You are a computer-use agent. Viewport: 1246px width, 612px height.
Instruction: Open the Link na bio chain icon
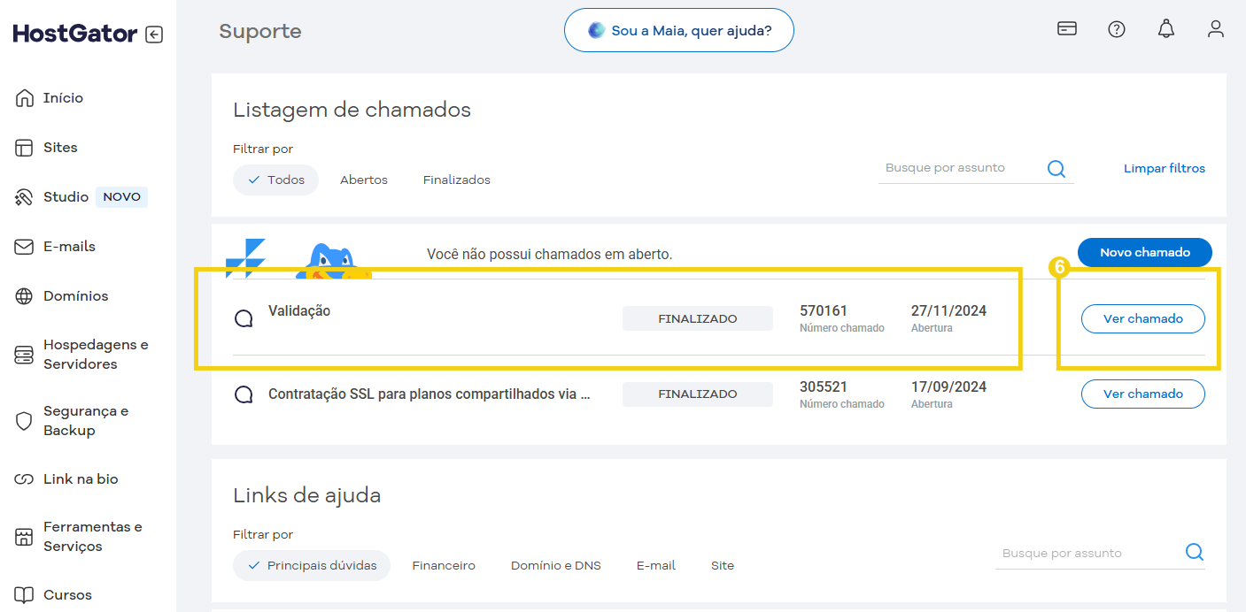pyautogui.click(x=24, y=479)
